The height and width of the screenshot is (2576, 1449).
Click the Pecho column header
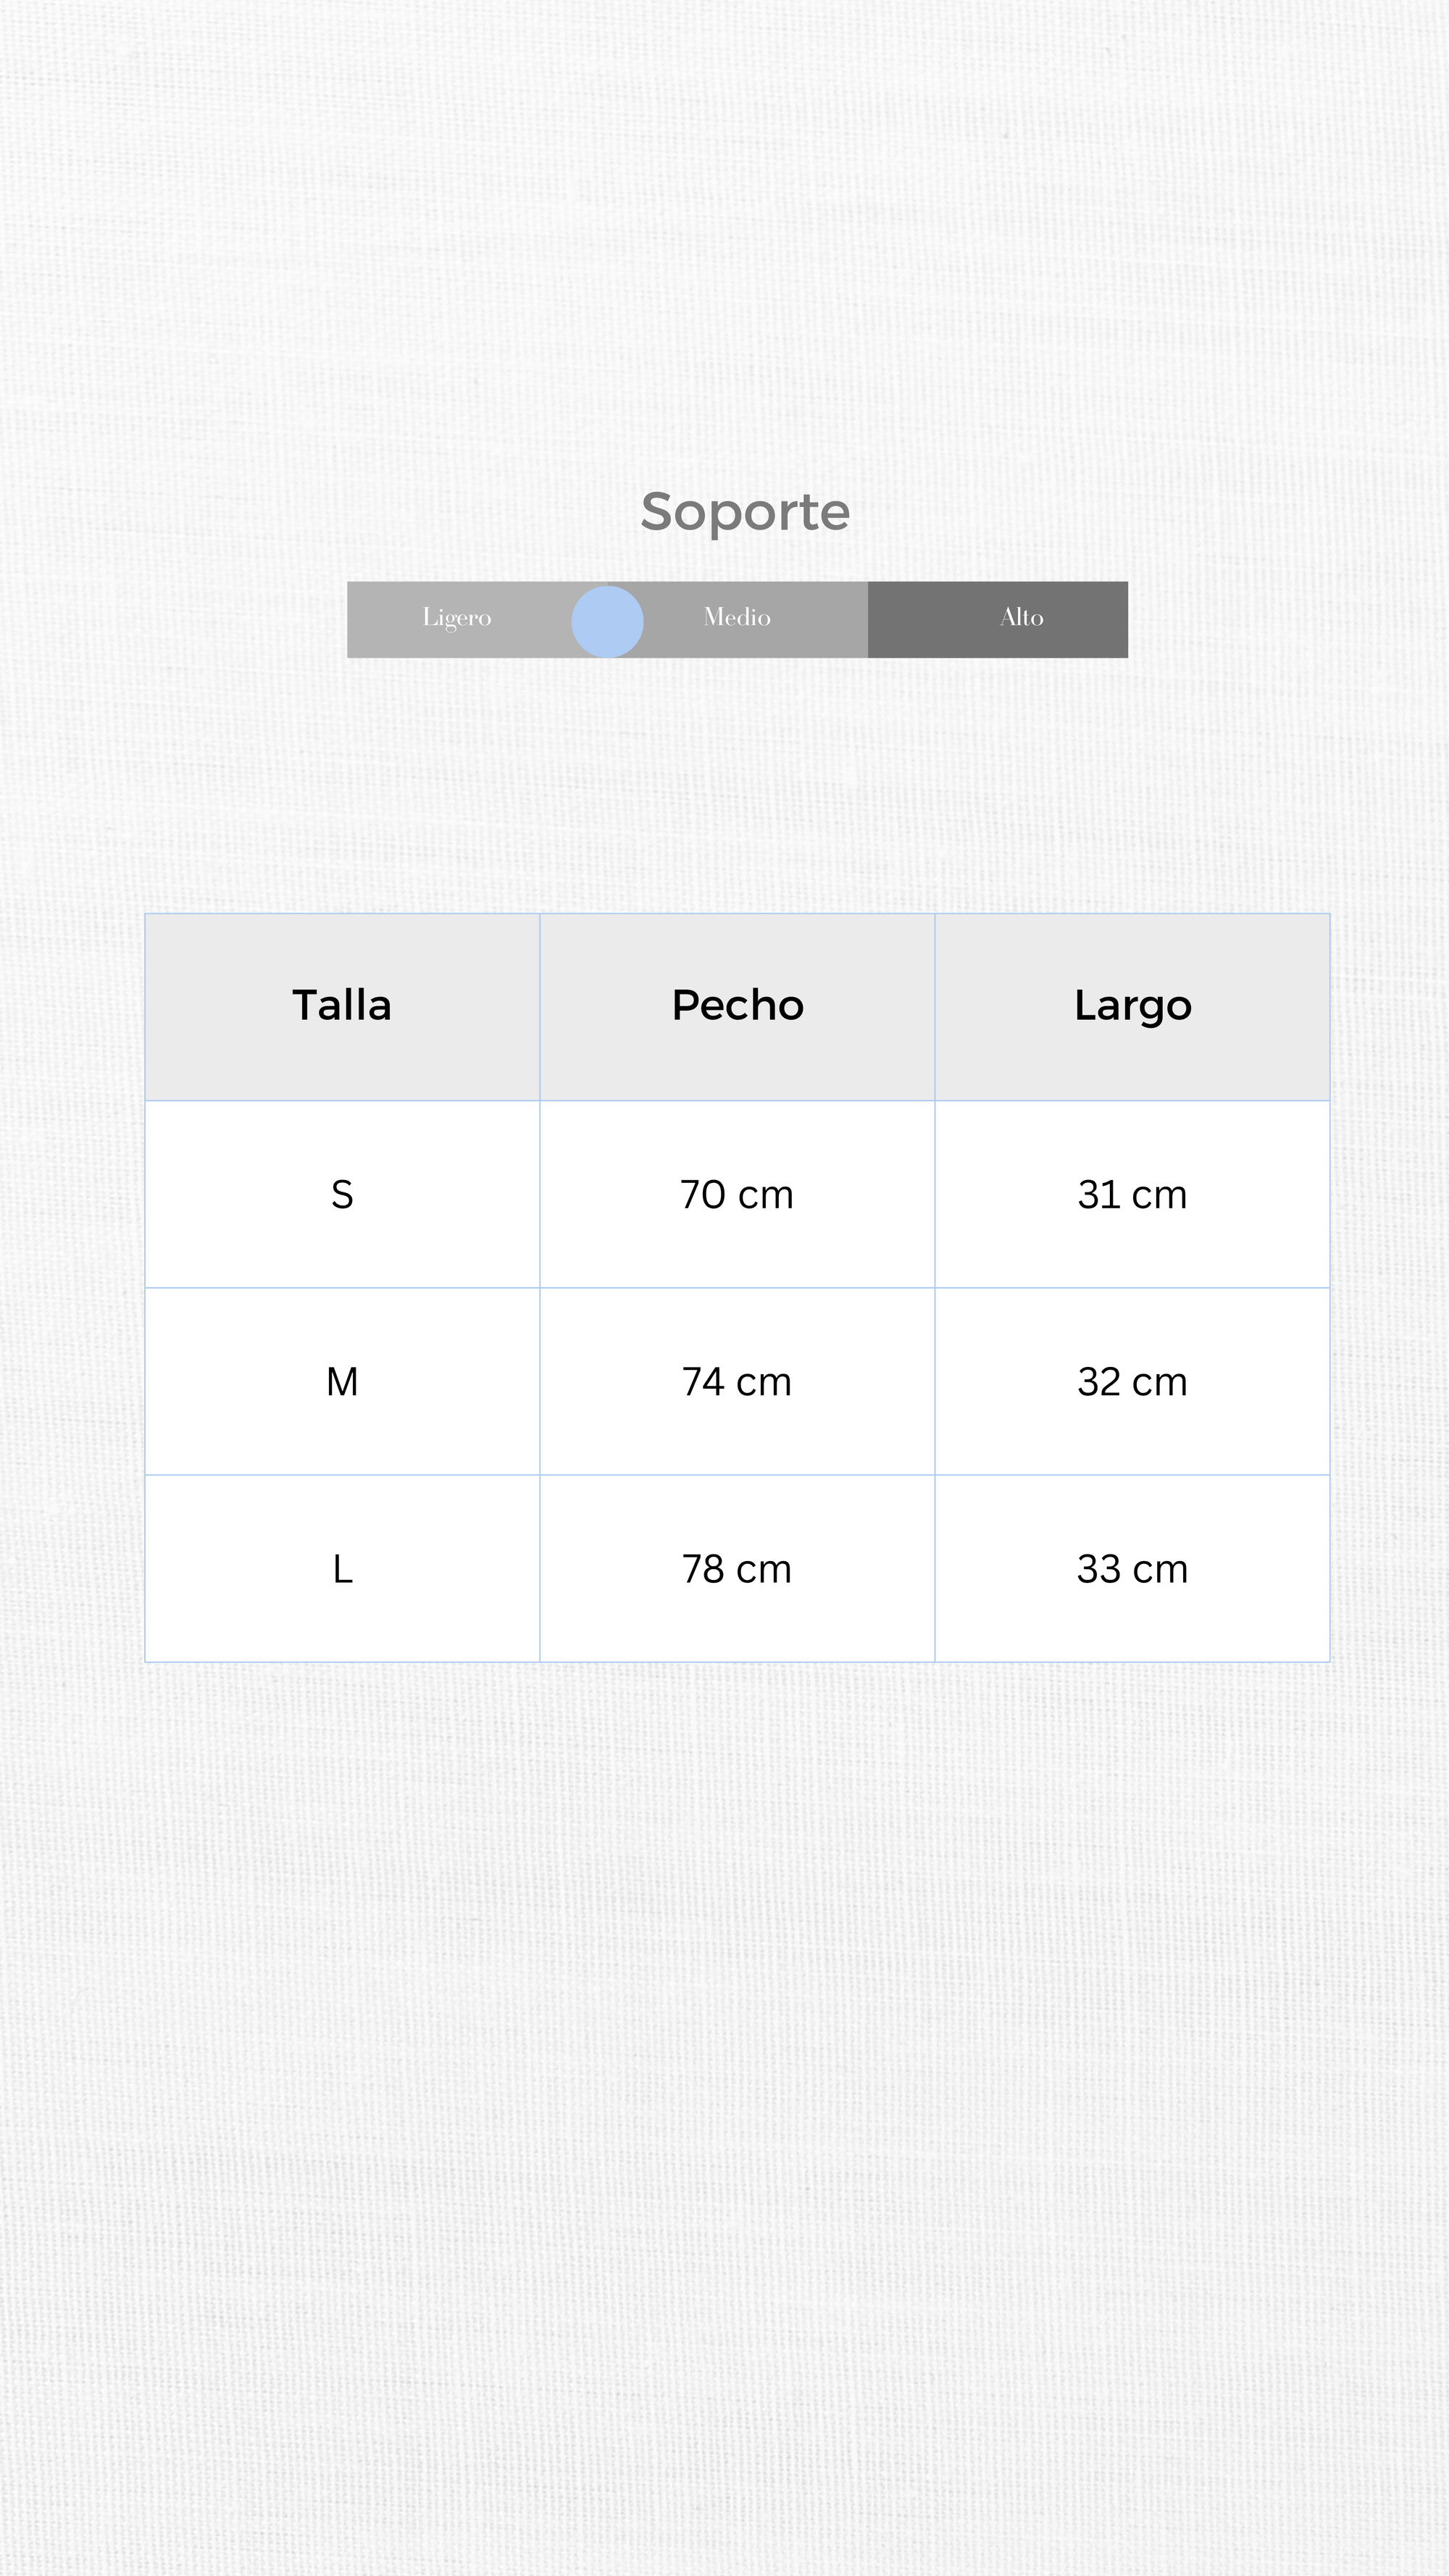point(737,1005)
